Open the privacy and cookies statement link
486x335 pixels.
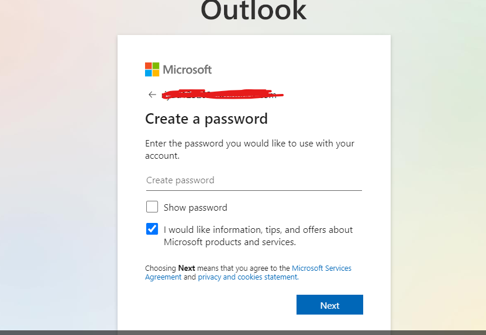[247, 277]
